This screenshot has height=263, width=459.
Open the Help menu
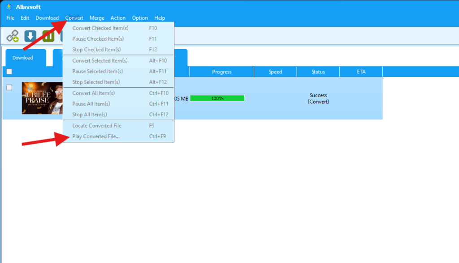160,18
